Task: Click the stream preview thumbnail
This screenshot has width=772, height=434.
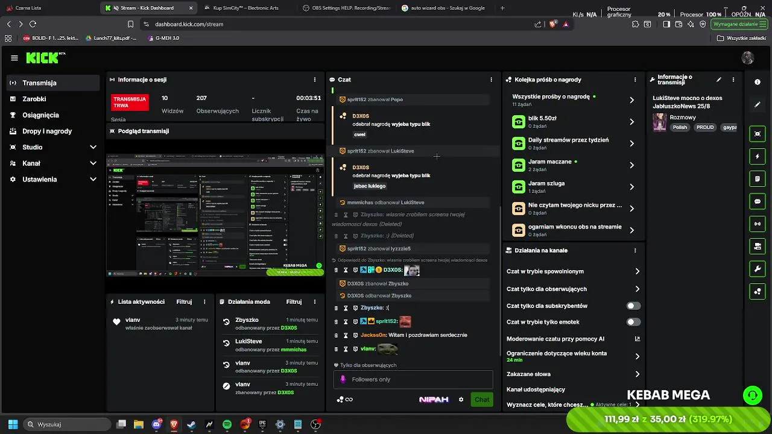Action: [x=215, y=214]
